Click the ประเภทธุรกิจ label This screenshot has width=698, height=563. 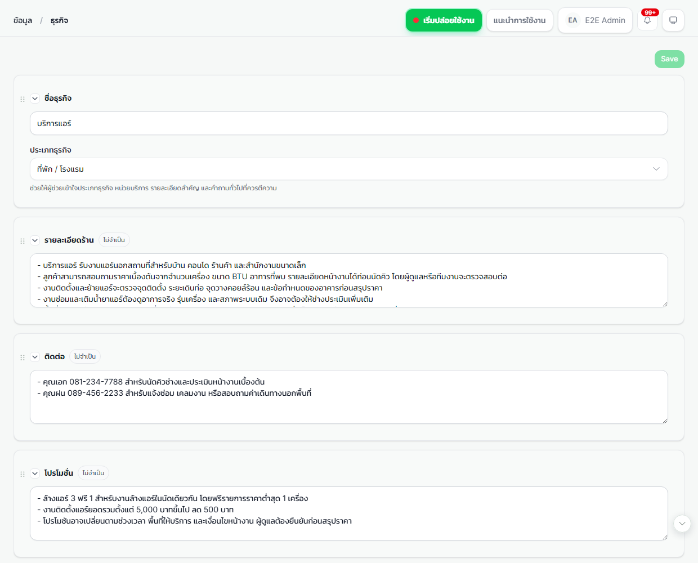[51, 150]
